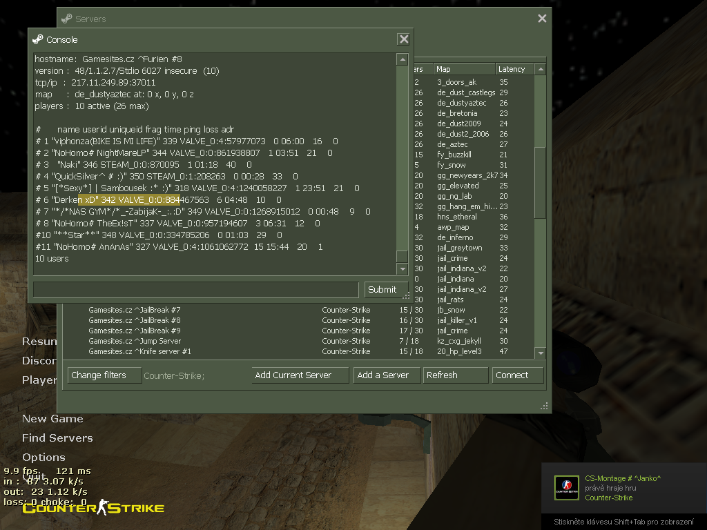Focus the console command input field
The width and height of the screenshot is (707, 530).
pos(195,289)
